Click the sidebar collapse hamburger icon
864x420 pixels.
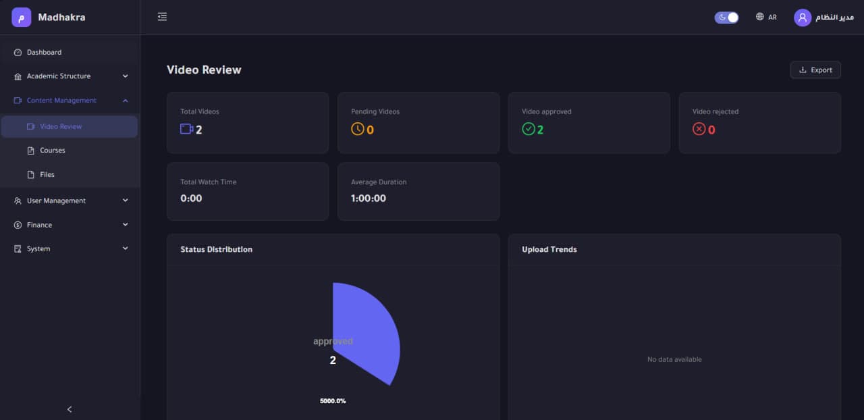[162, 16]
